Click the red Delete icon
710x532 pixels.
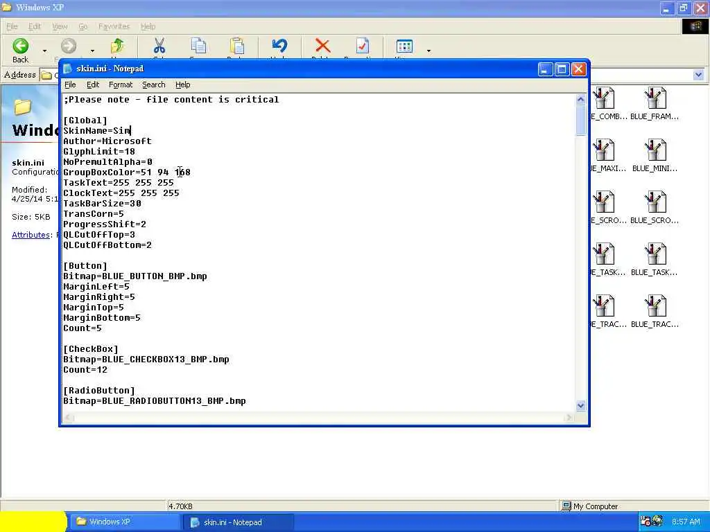(322, 46)
